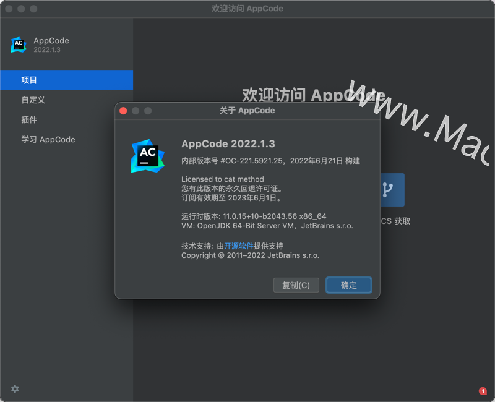Screen dimensions: 495x402
Task: Click the blue Git branch VCS icon
Action: point(392,190)
